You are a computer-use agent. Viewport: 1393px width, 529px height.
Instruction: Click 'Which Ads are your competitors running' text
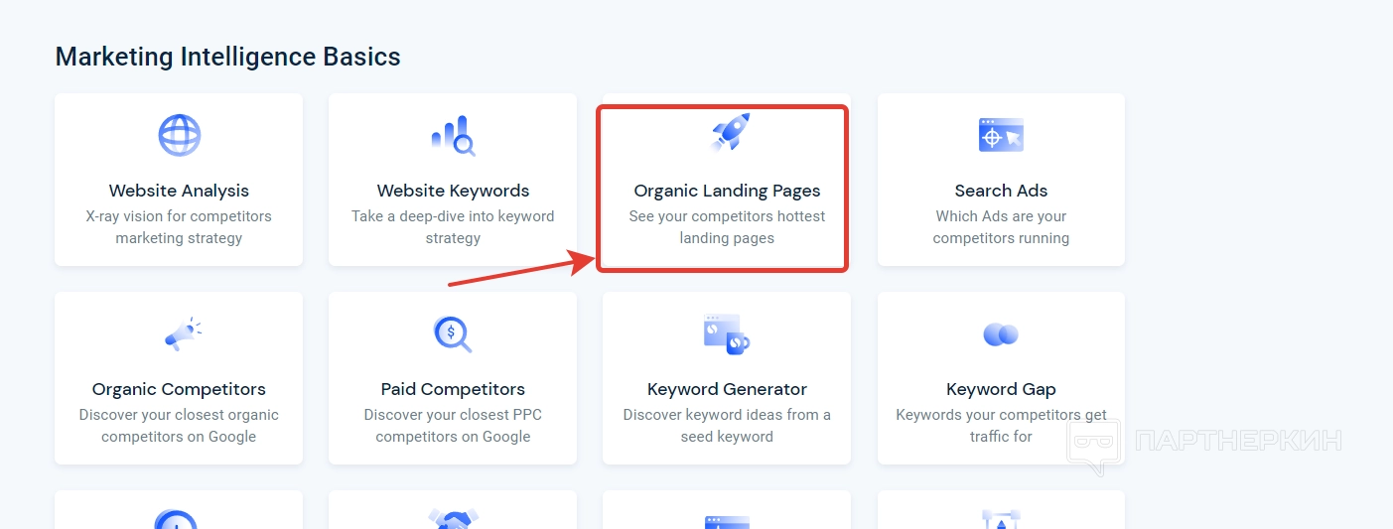point(1001,227)
